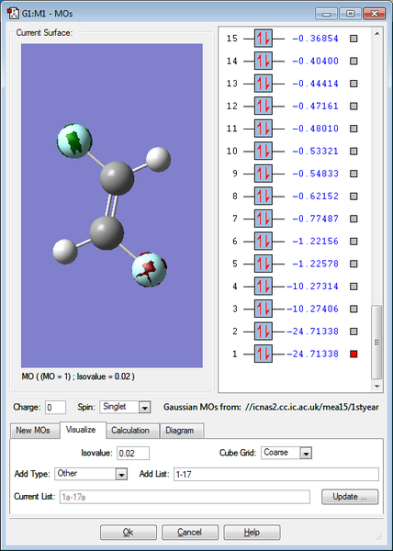The image size is (393, 551).
Task: Click the orbital list scroll down arrow
Action: (376, 387)
